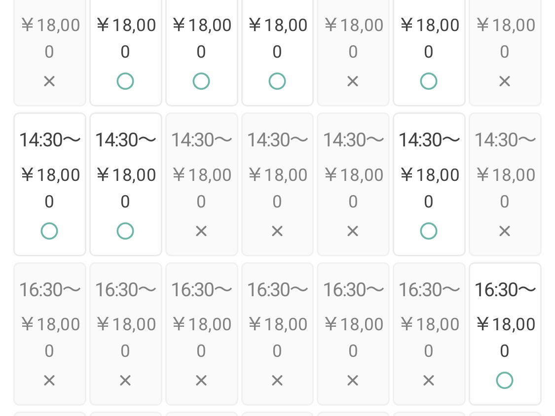Click the X mark in the fourth-column 16:30 slot
The image size is (555, 416).
[277, 380]
